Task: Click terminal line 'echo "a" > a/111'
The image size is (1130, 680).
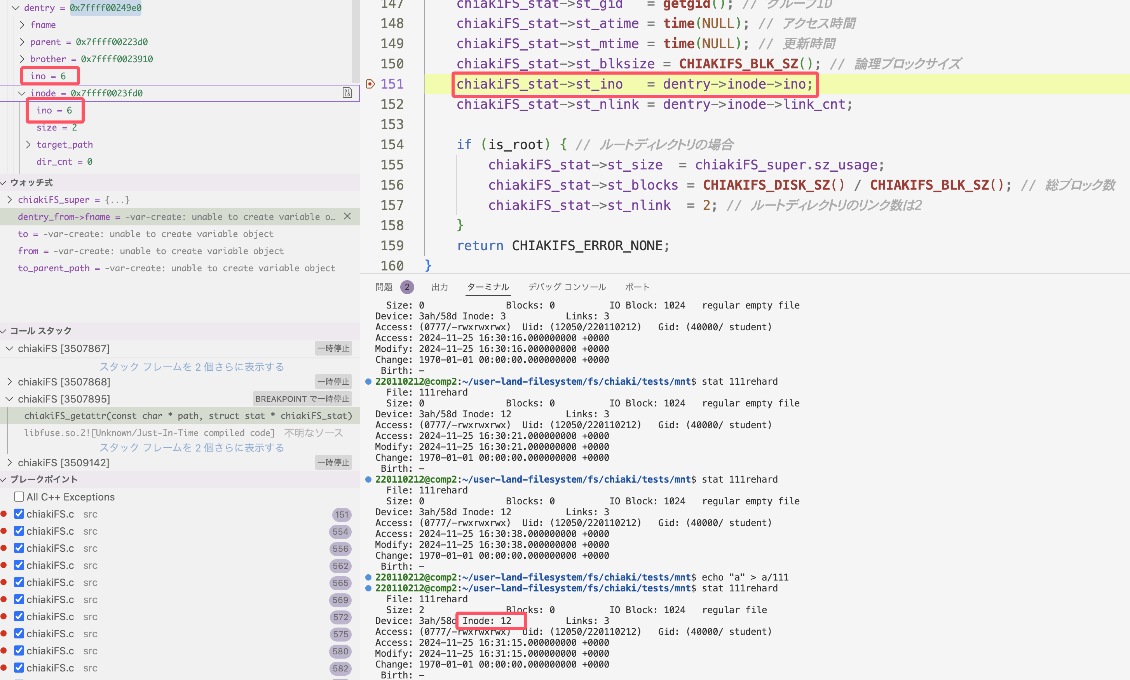Action: 745,577
